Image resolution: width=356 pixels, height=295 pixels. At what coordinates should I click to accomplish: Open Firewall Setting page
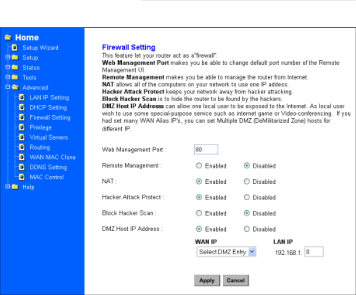click(x=50, y=118)
